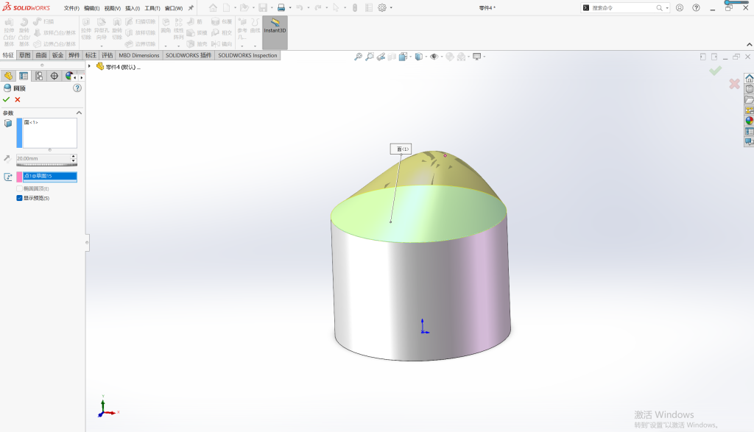Open Design Library icon in task pane

pyautogui.click(x=749, y=89)
